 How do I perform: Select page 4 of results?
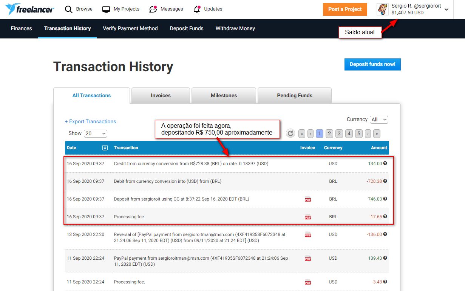point(349,133)
